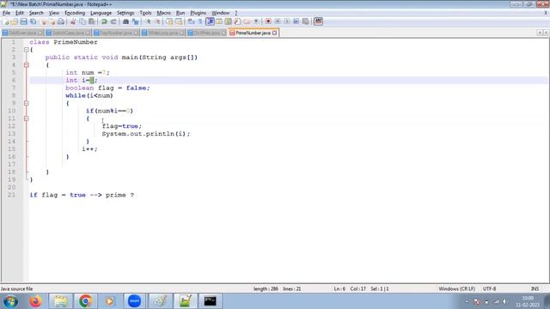Viewport: 550px width, 309px height.
Task: Switch to the WhileLoop.java tab
Action: (x=162, y=33)
